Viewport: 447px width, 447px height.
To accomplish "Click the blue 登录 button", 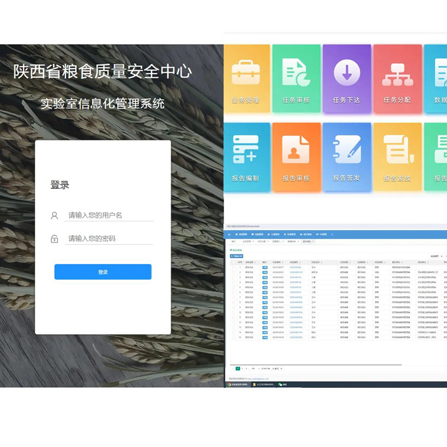I will (103, 272).
